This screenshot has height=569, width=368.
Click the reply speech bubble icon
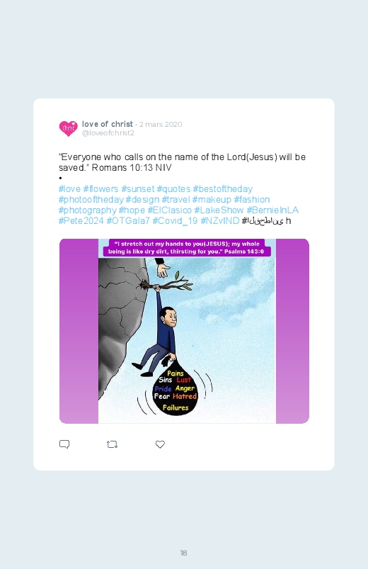[x=64, y=444]
